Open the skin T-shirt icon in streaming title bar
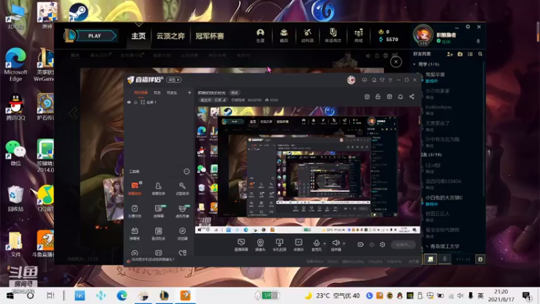The image size is (540, 304). point(382,80)
